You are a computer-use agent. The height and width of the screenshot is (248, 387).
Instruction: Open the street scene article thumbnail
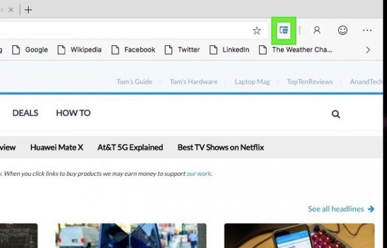point(131,235)
